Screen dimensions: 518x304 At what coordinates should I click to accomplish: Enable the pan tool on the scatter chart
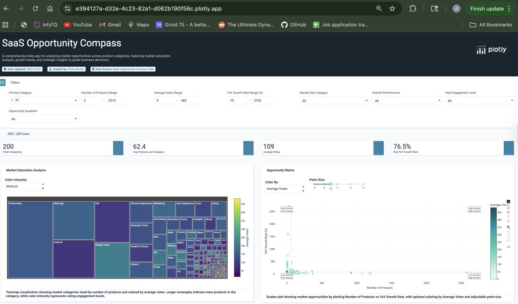pos(509,232)
